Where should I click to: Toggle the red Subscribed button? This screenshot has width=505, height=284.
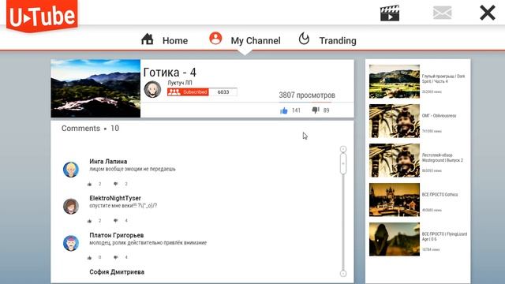188,92
